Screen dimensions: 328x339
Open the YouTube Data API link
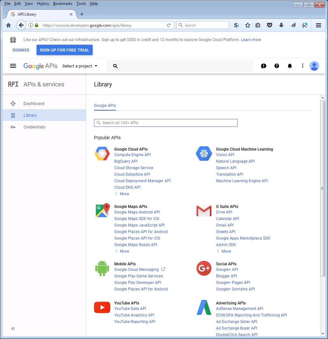click(130, 308)
